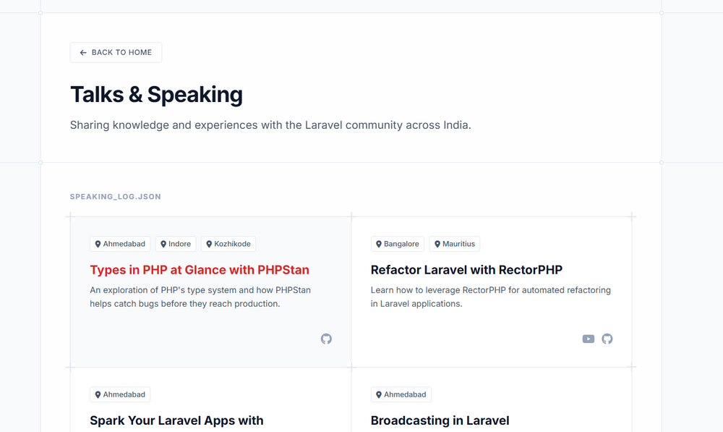Click the pin icon in the Bangalore tag
723x432 pixels.
click(378, 245)
